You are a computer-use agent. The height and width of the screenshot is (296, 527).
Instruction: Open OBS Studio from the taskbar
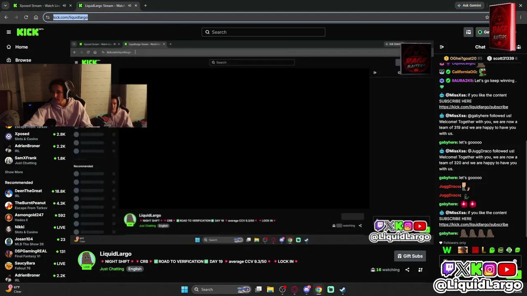282,289
